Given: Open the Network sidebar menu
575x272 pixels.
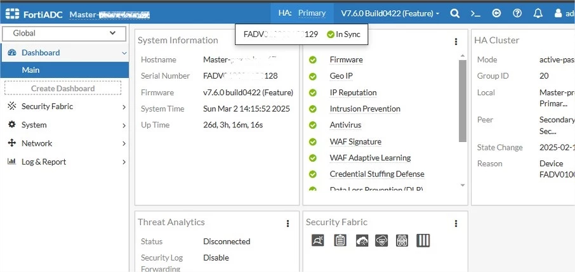Looking at the screenshot, I should (x=65, y=143).
